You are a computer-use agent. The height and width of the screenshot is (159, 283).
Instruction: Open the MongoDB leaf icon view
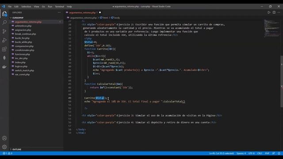click(x=4, y=58)
